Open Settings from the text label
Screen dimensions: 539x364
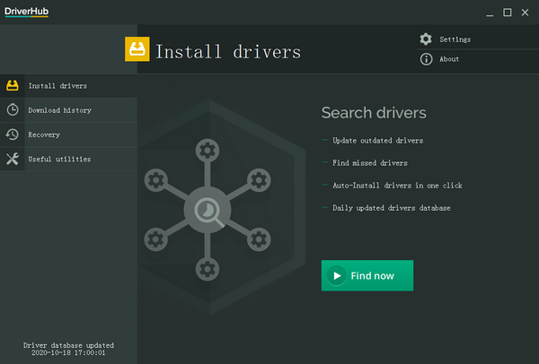click(455, 39)
